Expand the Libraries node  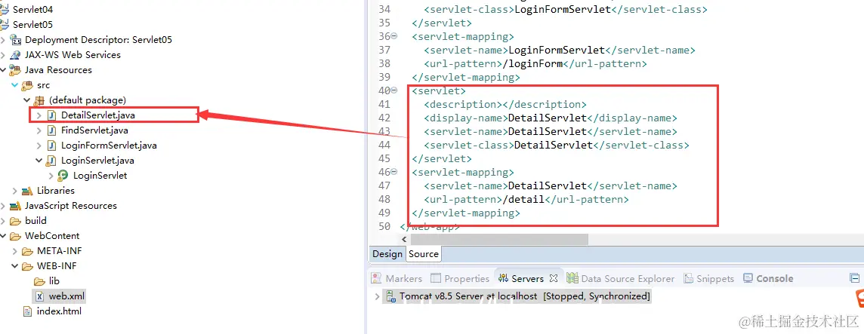click(x=15, y=191)
